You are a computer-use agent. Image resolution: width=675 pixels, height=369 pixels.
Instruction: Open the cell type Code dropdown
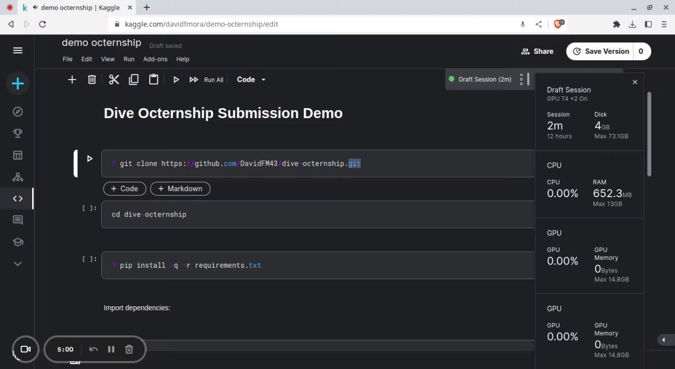[251, 80]
